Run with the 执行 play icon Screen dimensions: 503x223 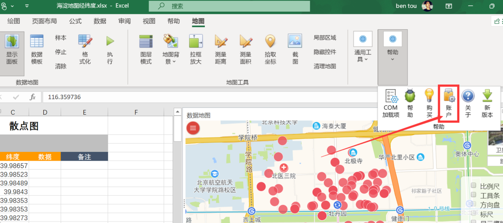pyautogui.click(x=110, y=41)
